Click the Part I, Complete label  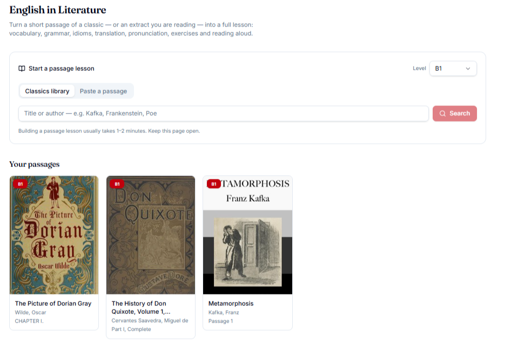click(x=131, y=329)
